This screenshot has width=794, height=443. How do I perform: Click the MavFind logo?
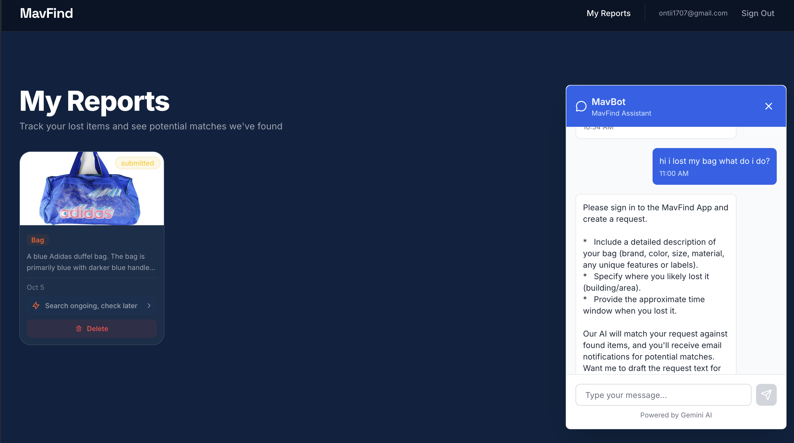(x=47, y=13)
